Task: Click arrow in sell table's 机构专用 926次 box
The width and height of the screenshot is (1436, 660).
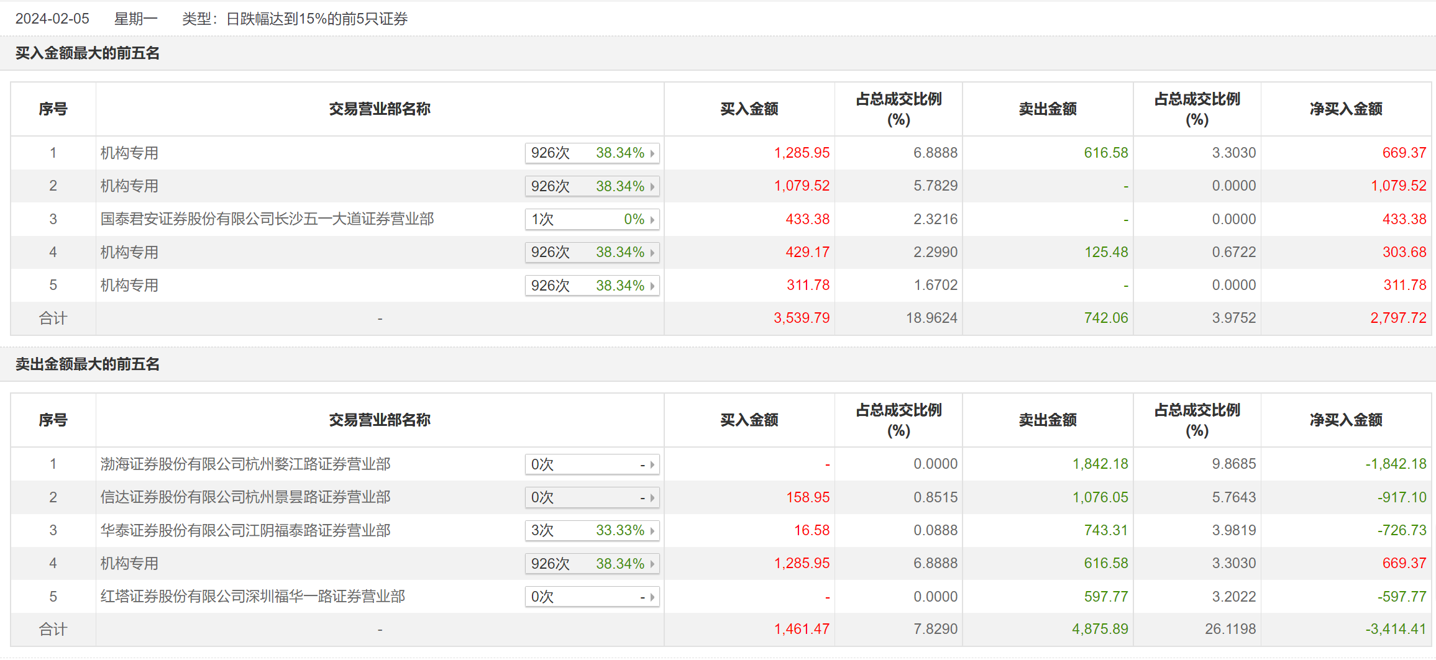Action: (652, 564)
